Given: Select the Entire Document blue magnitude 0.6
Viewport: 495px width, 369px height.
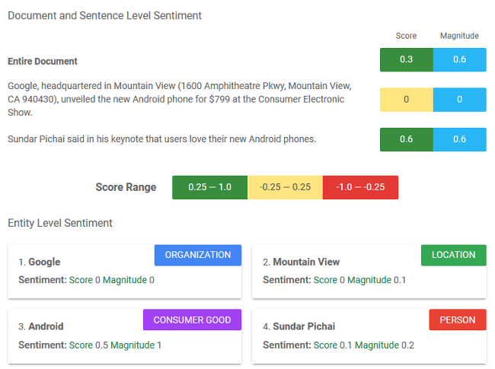Looking at the screenshot, I should click(x=459, y=59).
